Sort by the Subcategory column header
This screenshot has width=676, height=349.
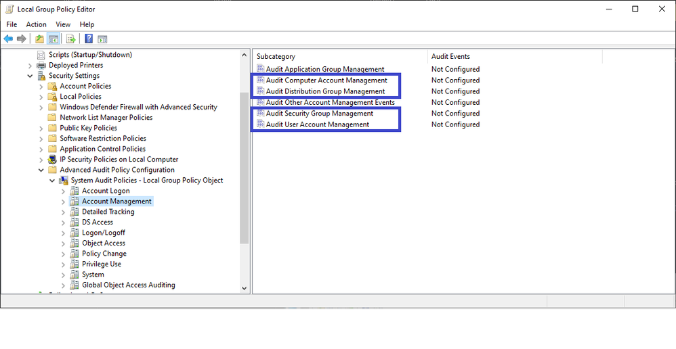pyautogui.click(x=340, y=56)
